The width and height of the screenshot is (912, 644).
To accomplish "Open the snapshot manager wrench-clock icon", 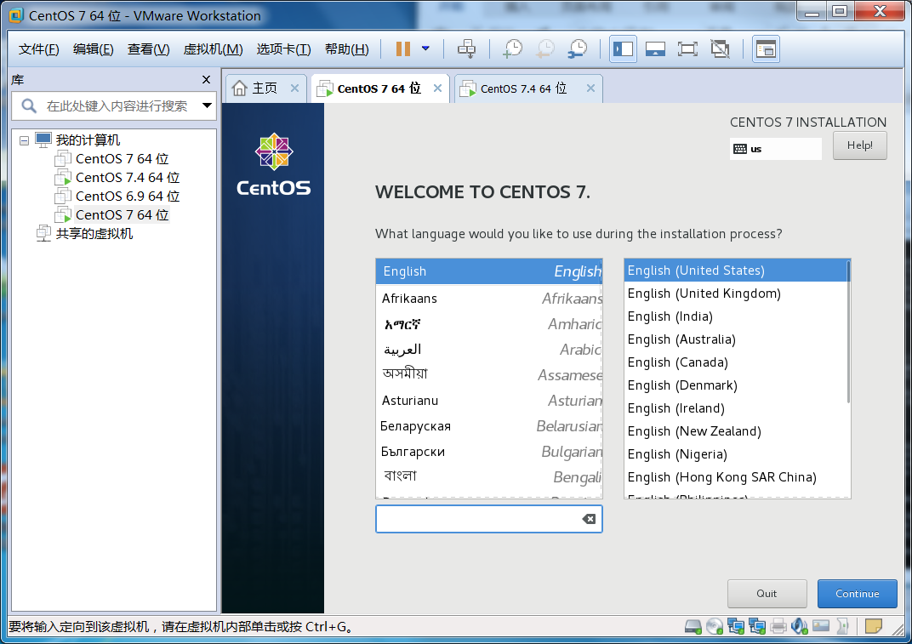I will click(578, 48).
